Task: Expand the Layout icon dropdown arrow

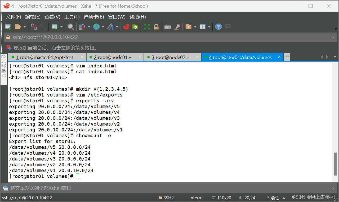Action: pos(209,27)
